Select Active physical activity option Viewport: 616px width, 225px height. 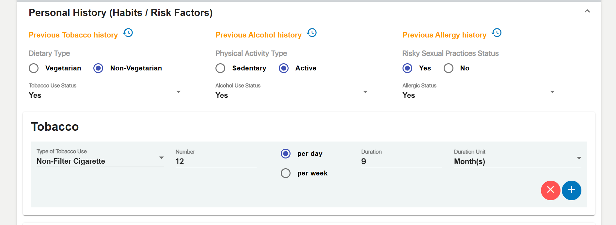pos(284,68)
